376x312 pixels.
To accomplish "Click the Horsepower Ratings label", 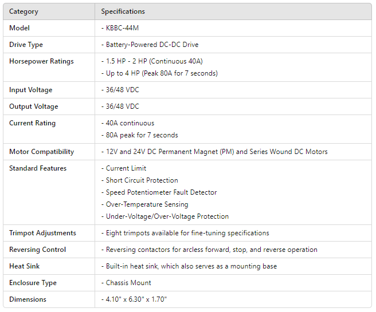I will 41,61.
